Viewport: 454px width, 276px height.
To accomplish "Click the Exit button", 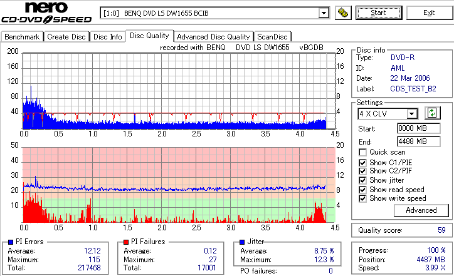I will [x=429, y=13].
